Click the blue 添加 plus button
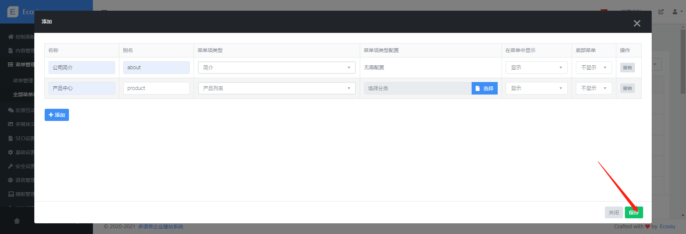 pyautogui.click(x=57, y=115)
